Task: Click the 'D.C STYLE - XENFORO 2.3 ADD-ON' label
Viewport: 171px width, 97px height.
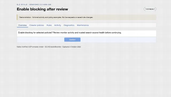Action: (x=34, y=5)
